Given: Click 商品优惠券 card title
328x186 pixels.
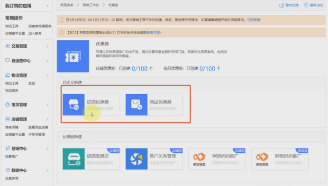Looking at the screenshot, I should 160,102.
